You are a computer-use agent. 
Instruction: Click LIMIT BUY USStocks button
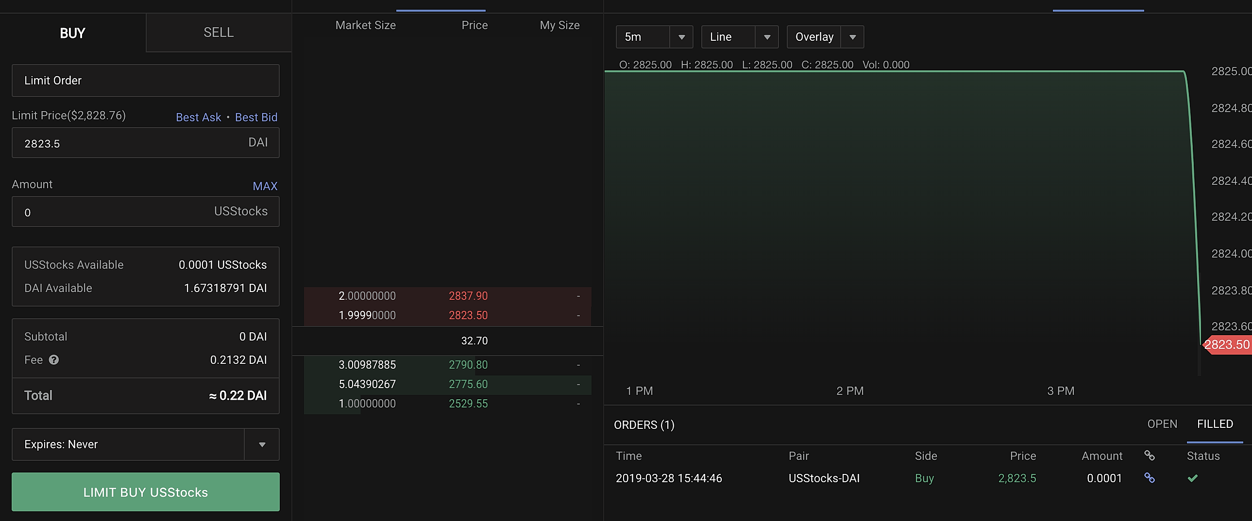pos(145,492)
